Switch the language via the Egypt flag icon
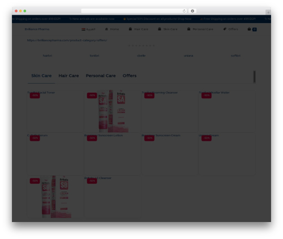This screenshot has height=239, width=283. (83, 29)
